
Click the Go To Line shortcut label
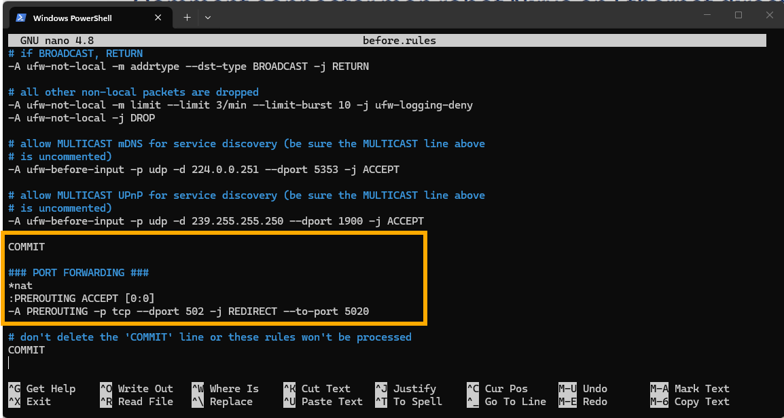515,402
